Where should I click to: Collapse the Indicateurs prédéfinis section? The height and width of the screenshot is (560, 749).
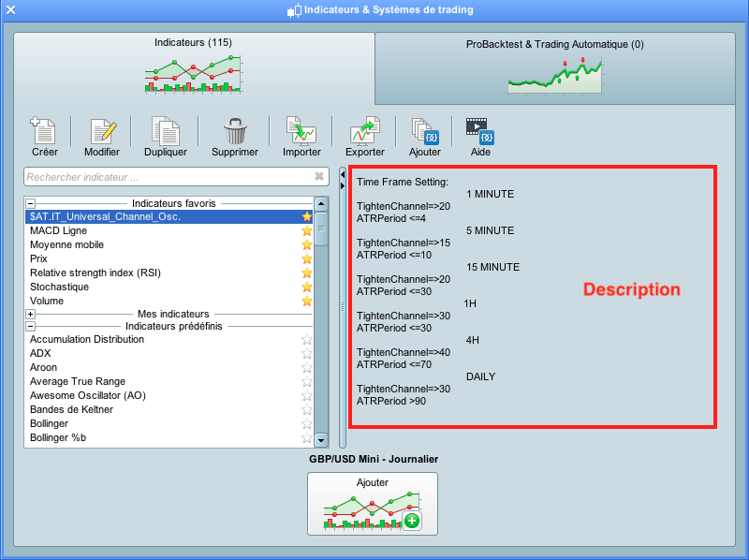point(31,326)
